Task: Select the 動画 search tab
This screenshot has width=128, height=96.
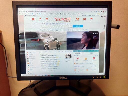Action: click(50, 24)
